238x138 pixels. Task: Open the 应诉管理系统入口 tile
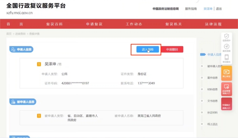(227, 89)
